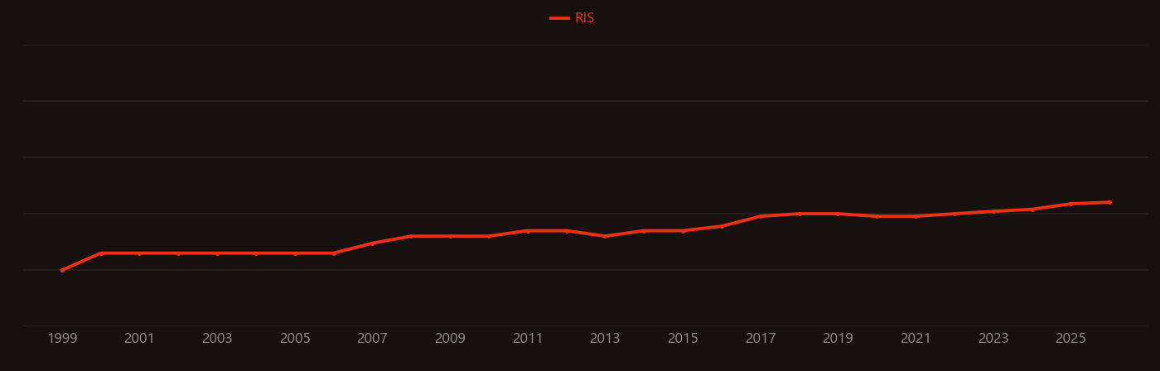1160x371 pixels.
Task: Select the RIS data point above 2007
Action: coord(372,243)
